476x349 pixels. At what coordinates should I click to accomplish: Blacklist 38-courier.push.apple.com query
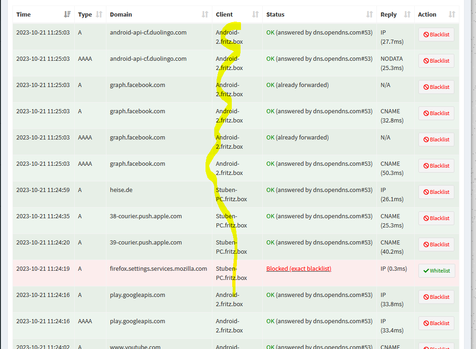(x=436, y=218)
